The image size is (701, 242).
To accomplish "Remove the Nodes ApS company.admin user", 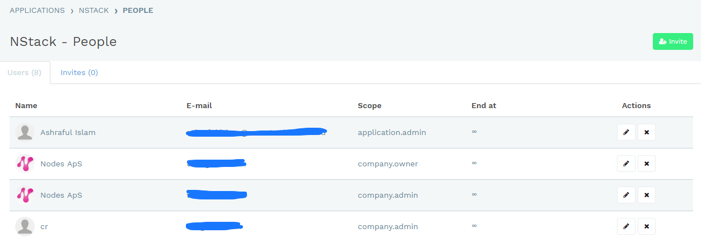I will click(647, 195).
